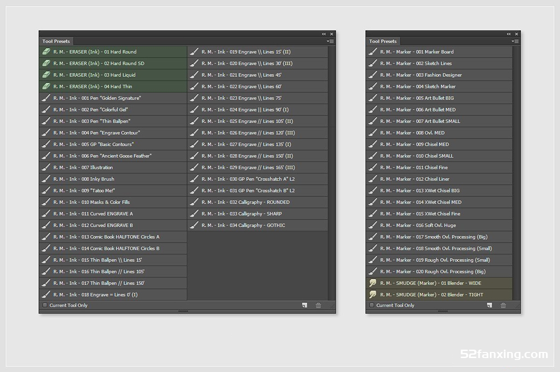Create new tool preset in right panel
Image resolution: width=560 pixels, height=372 pixels.
[490, 305]
